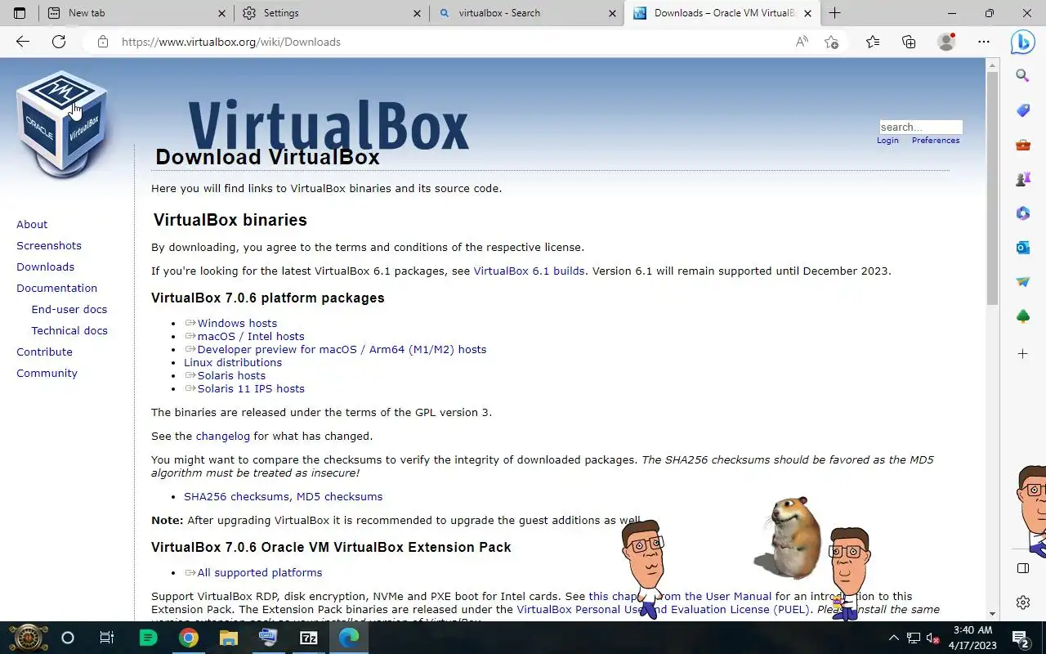Add a sidebar app with plus icon
The width and height of the screenshot is (1046, 654).
pos(1022,354)
